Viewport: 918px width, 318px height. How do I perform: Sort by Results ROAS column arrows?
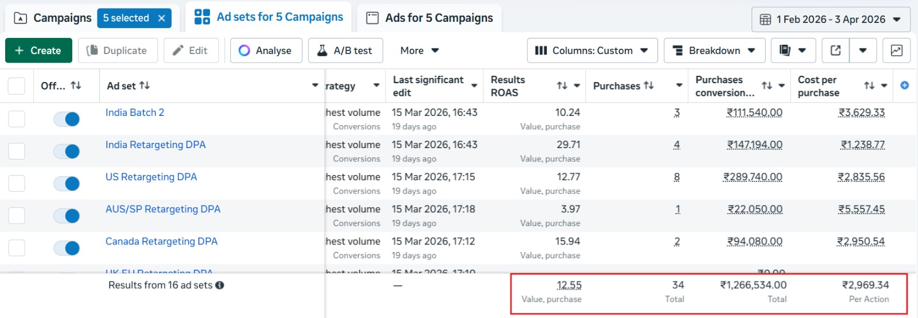click(562, 86)
